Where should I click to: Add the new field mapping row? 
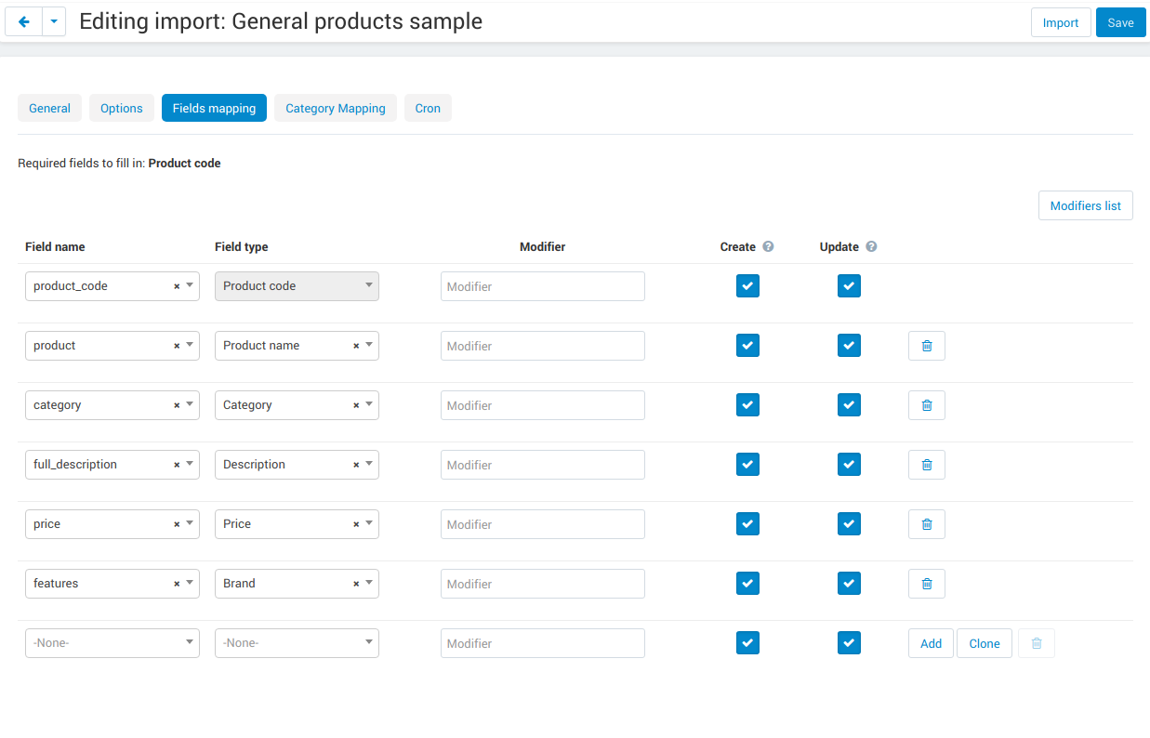[931, 643]
